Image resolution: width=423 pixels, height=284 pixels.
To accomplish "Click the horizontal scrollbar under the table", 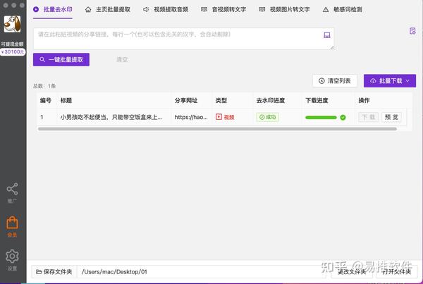I will 217,129.
